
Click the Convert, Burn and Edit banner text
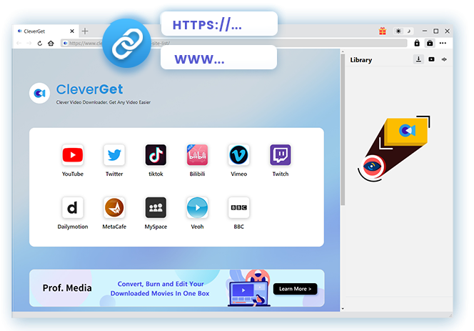160,289
